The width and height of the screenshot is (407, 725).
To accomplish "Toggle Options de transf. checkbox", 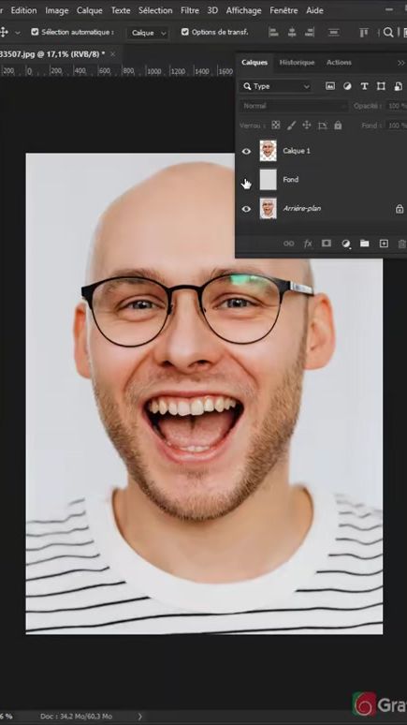I will [x=185, y=32].
